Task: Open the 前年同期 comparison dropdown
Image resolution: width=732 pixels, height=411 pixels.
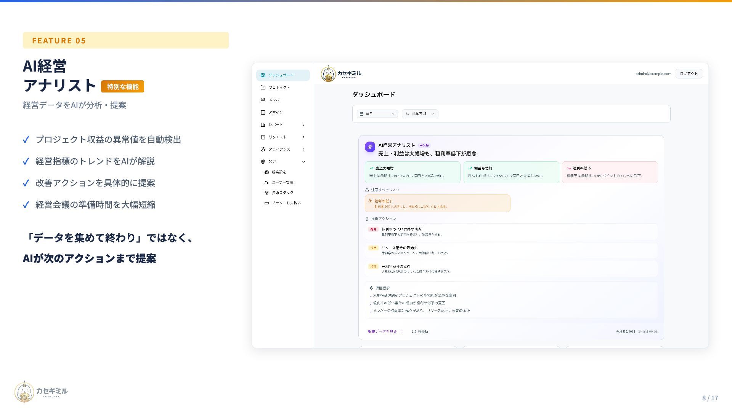Action: coord(420,114)
